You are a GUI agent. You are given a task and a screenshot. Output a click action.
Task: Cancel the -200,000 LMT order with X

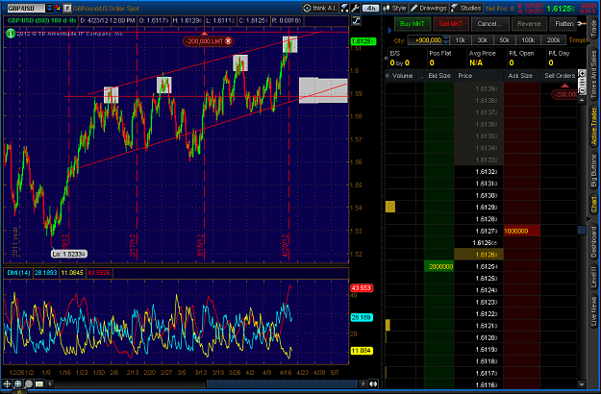[x=228, y=41]
